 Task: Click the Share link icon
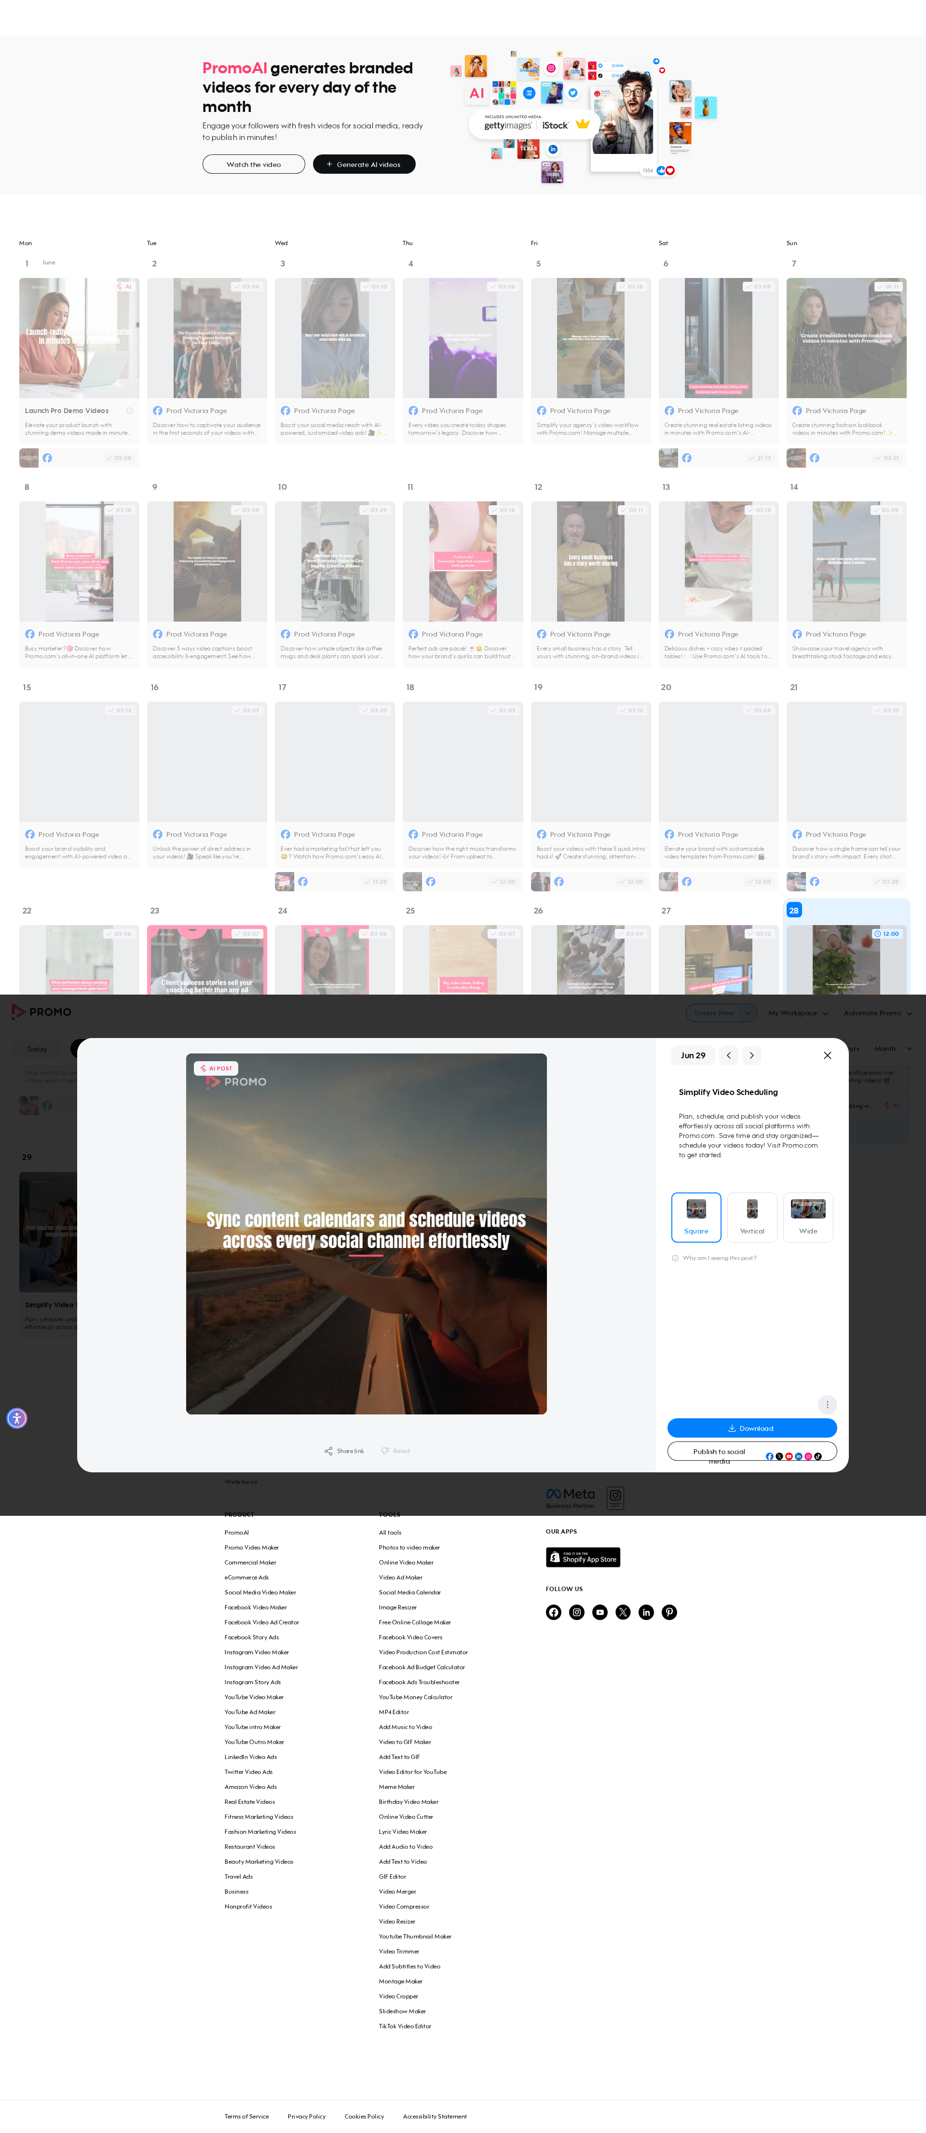328,1451
